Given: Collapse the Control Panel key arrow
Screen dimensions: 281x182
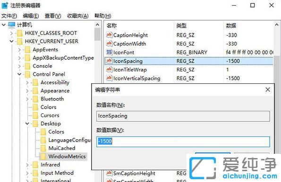Looking at the screenshot, I should (x=19, y=74).
